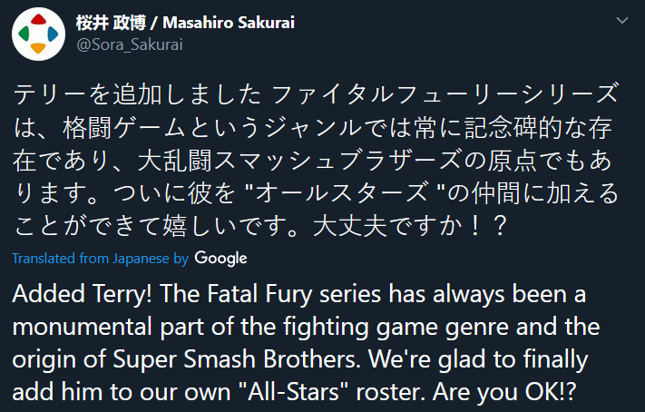Click the quoted "All-Stars" text in English
645x412 pixels.
[x=294, y=391]
